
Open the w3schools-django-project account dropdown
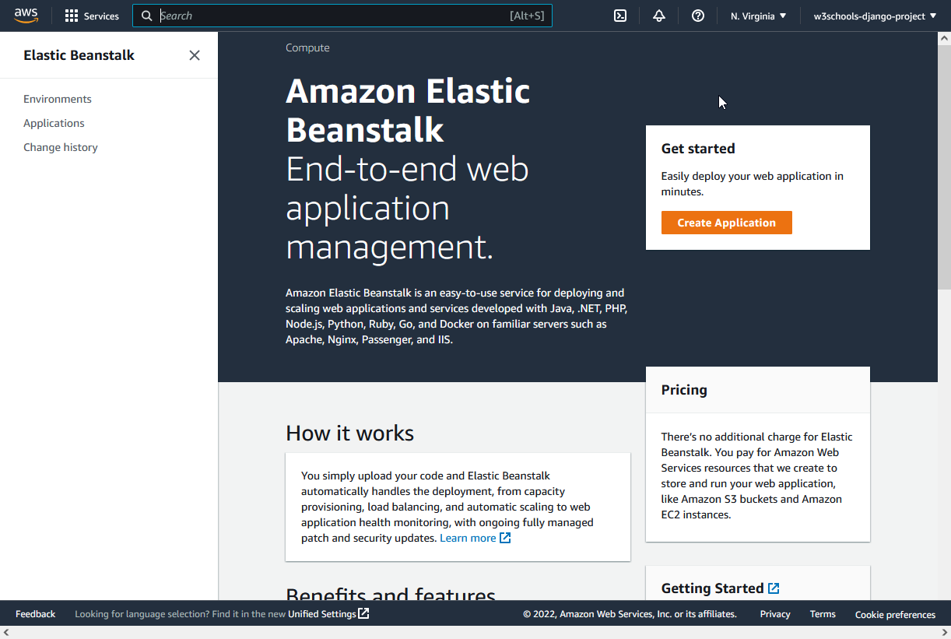click(875, 16)
